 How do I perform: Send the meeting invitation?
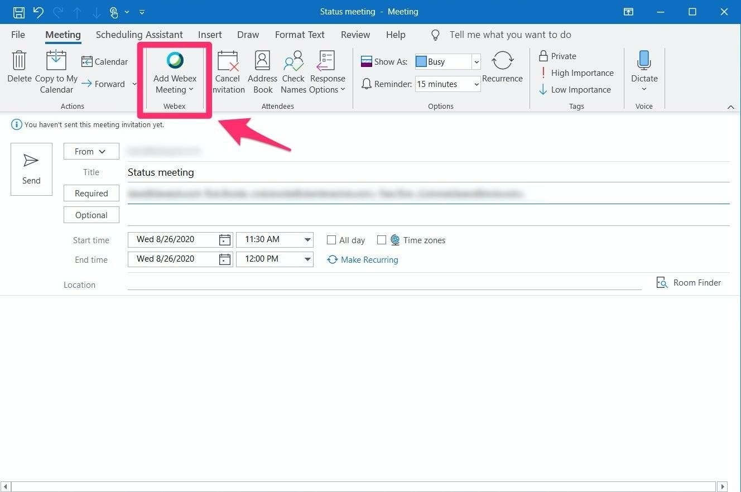(x=31, y=170)
